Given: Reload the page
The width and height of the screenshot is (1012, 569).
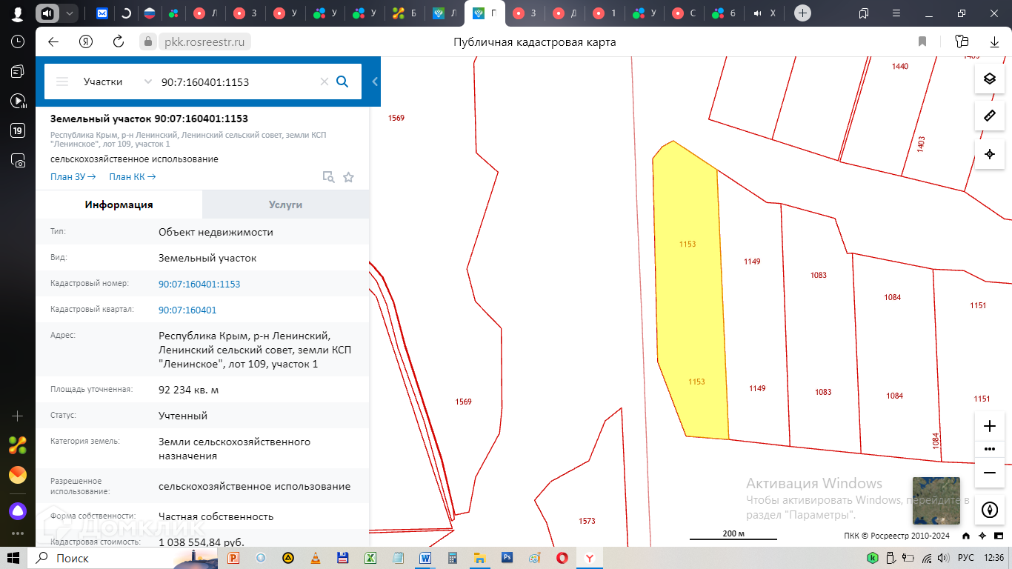Looking at the screenshot, I should (x=119, y=41).
